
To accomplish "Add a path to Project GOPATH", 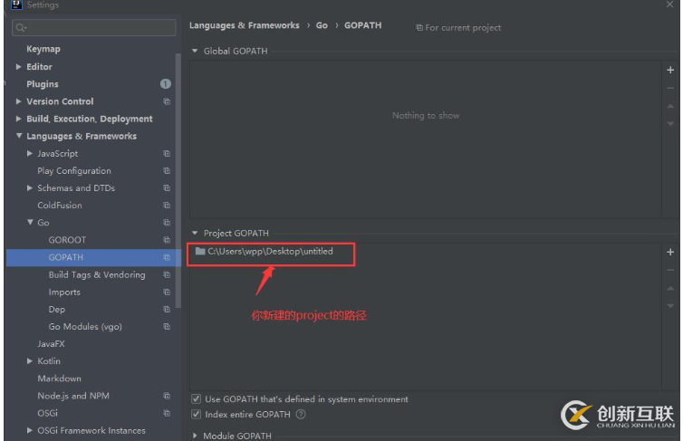I will [x=670, y=252].
